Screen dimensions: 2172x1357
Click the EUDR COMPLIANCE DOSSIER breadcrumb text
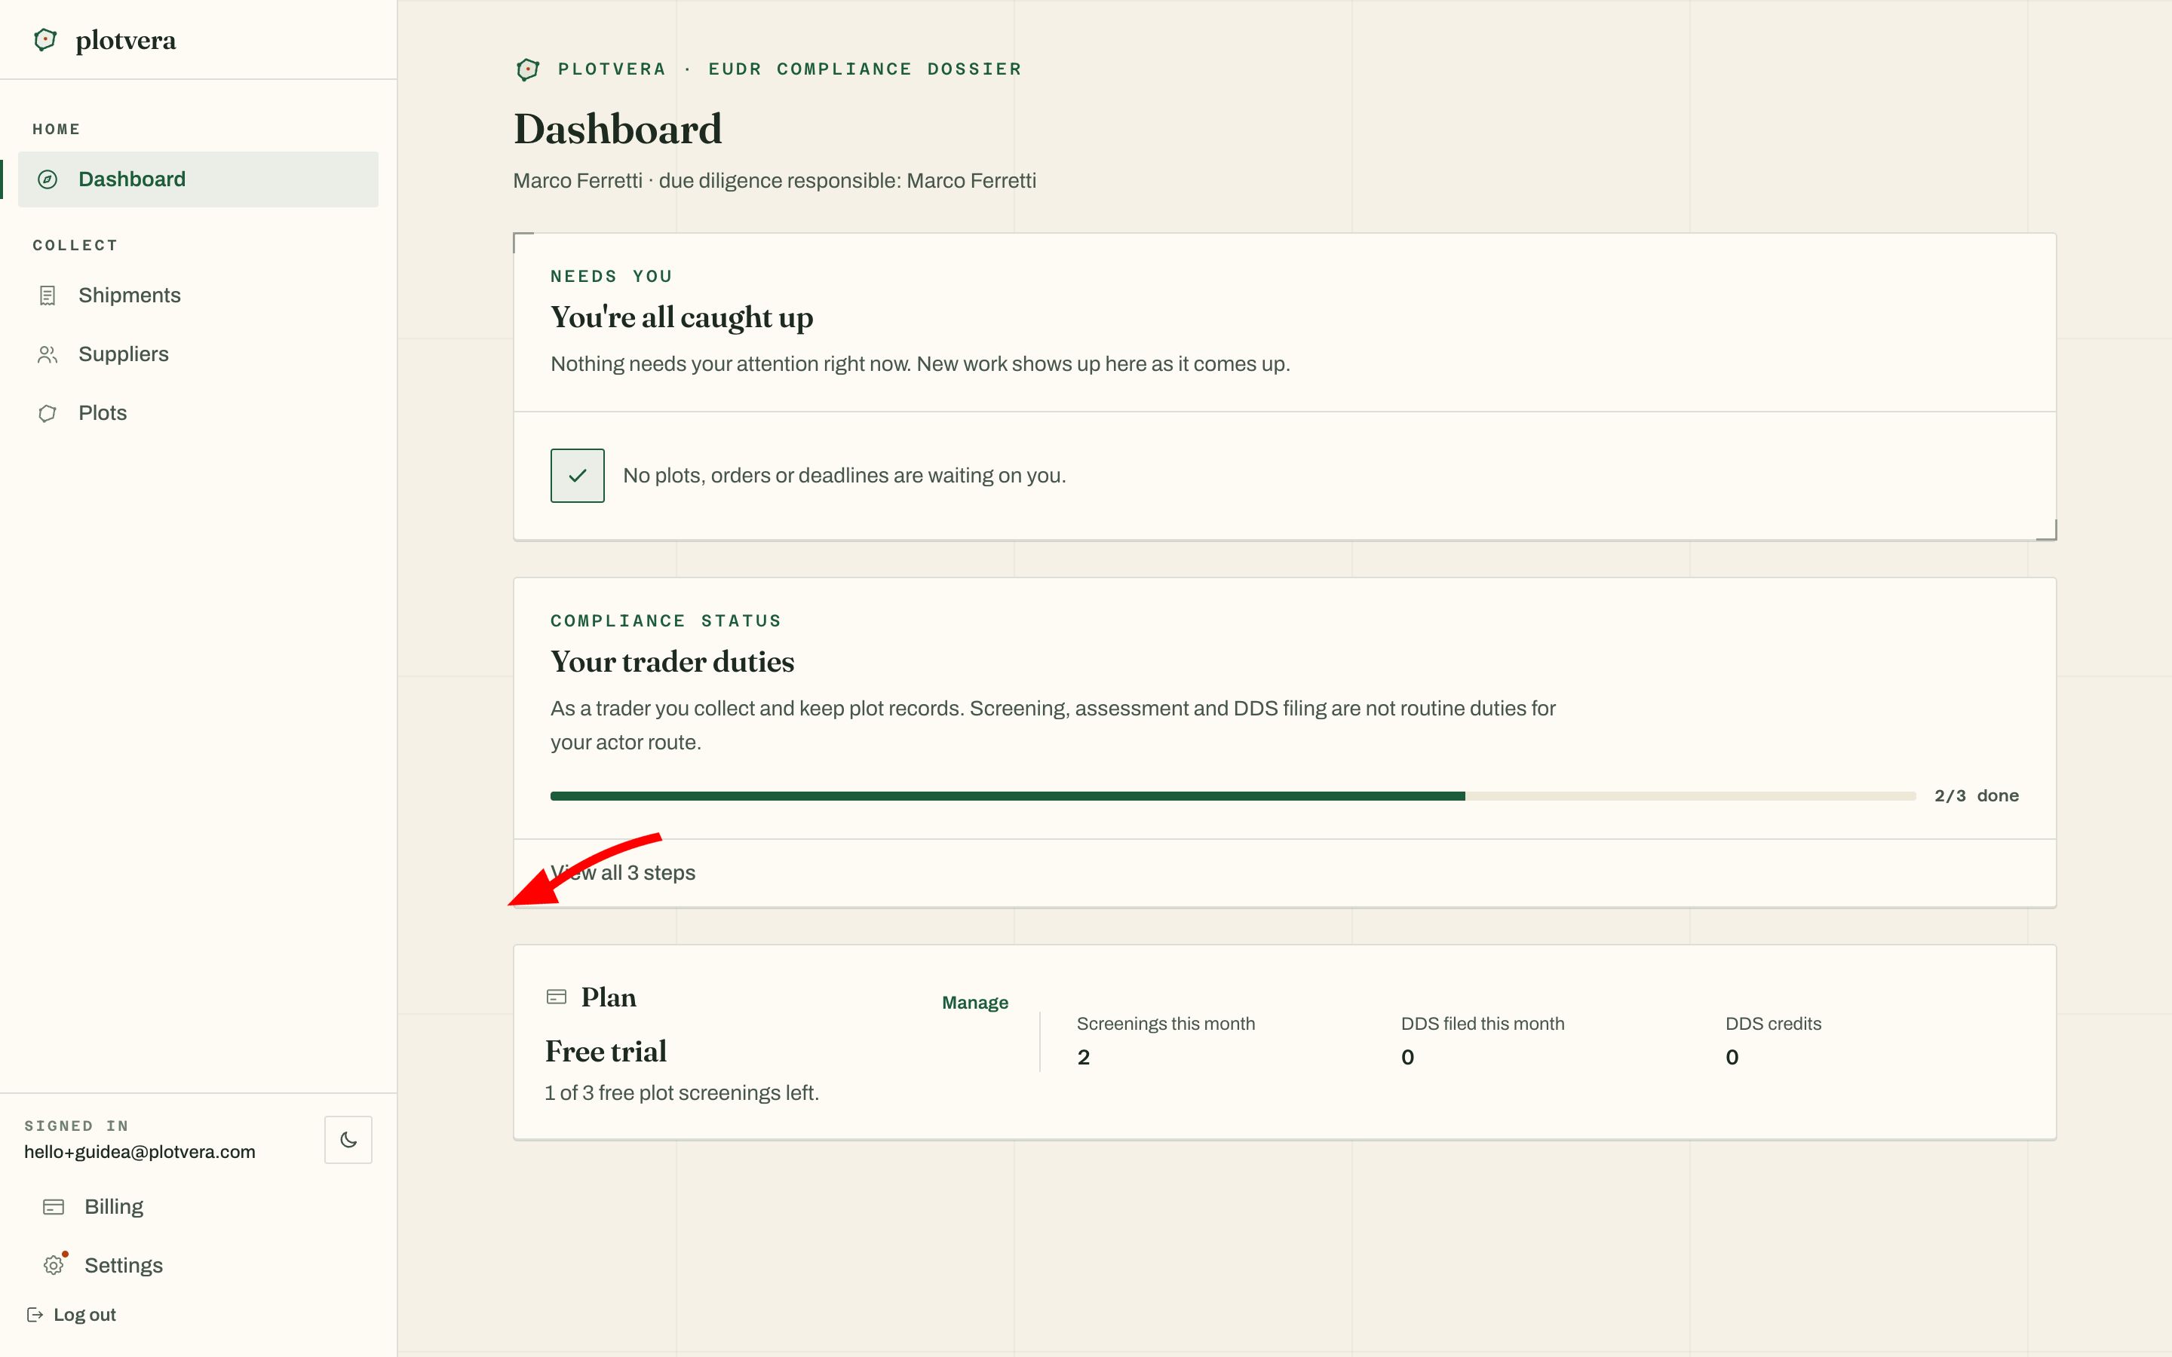(x=865, y=69)
